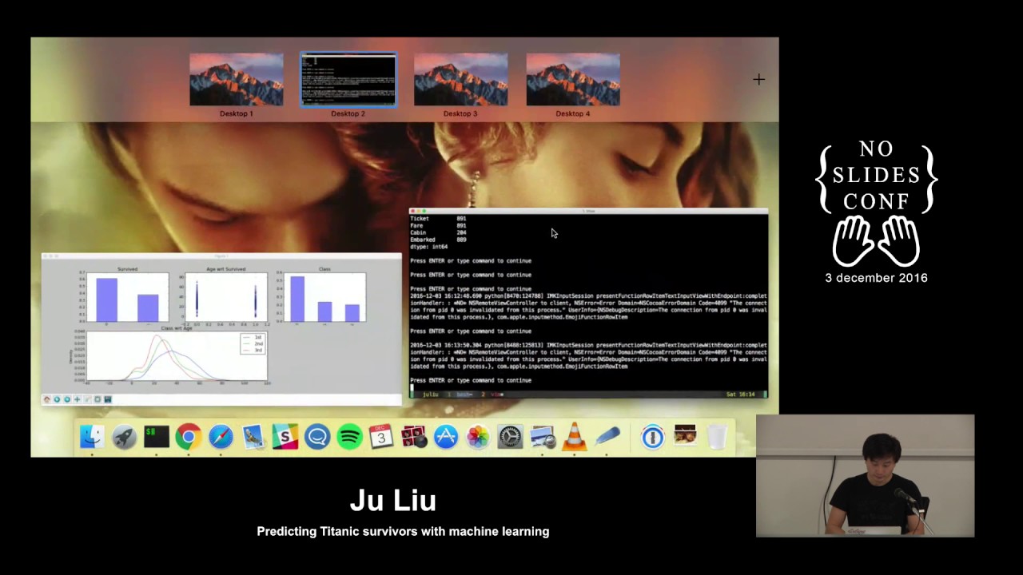
Task: Switch to Desktop 1 thumbnail
Action: click(236, 80)
